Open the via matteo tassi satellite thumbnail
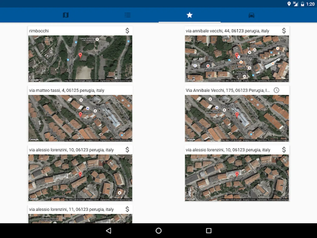317x238 pixels. pyautogui.click(x=80, y=118)
